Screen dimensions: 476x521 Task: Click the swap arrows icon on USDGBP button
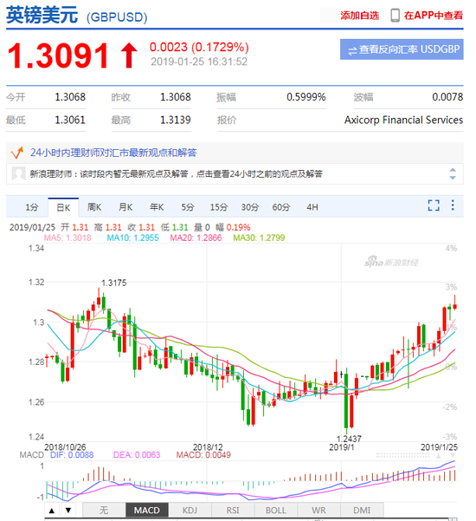coord(352,50)
